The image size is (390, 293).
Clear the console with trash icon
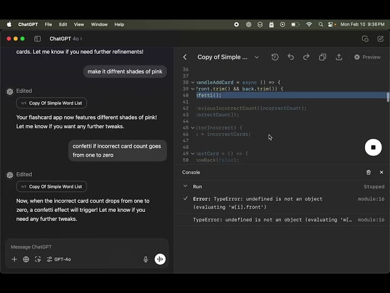[368, 172]
